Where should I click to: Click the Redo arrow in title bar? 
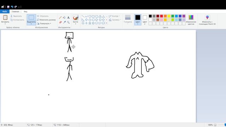(16, 7)
